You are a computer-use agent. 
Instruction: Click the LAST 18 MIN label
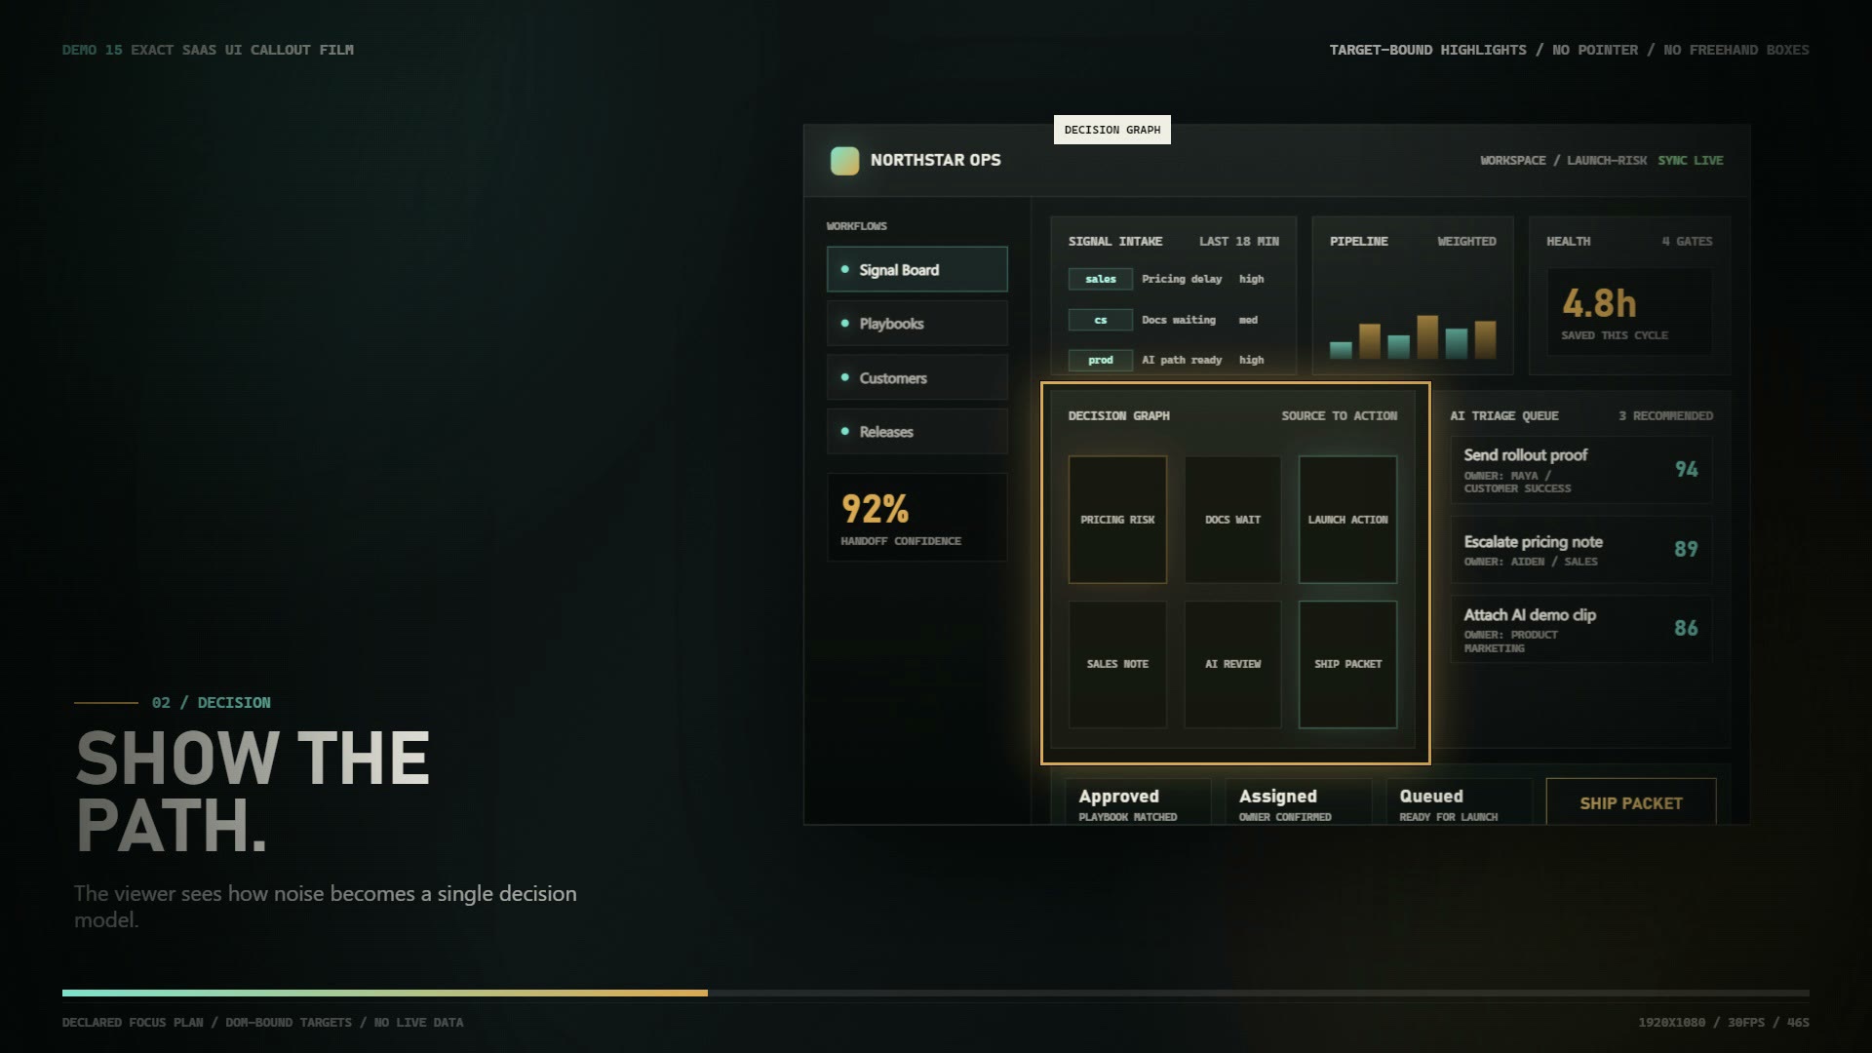point(1239,241)
